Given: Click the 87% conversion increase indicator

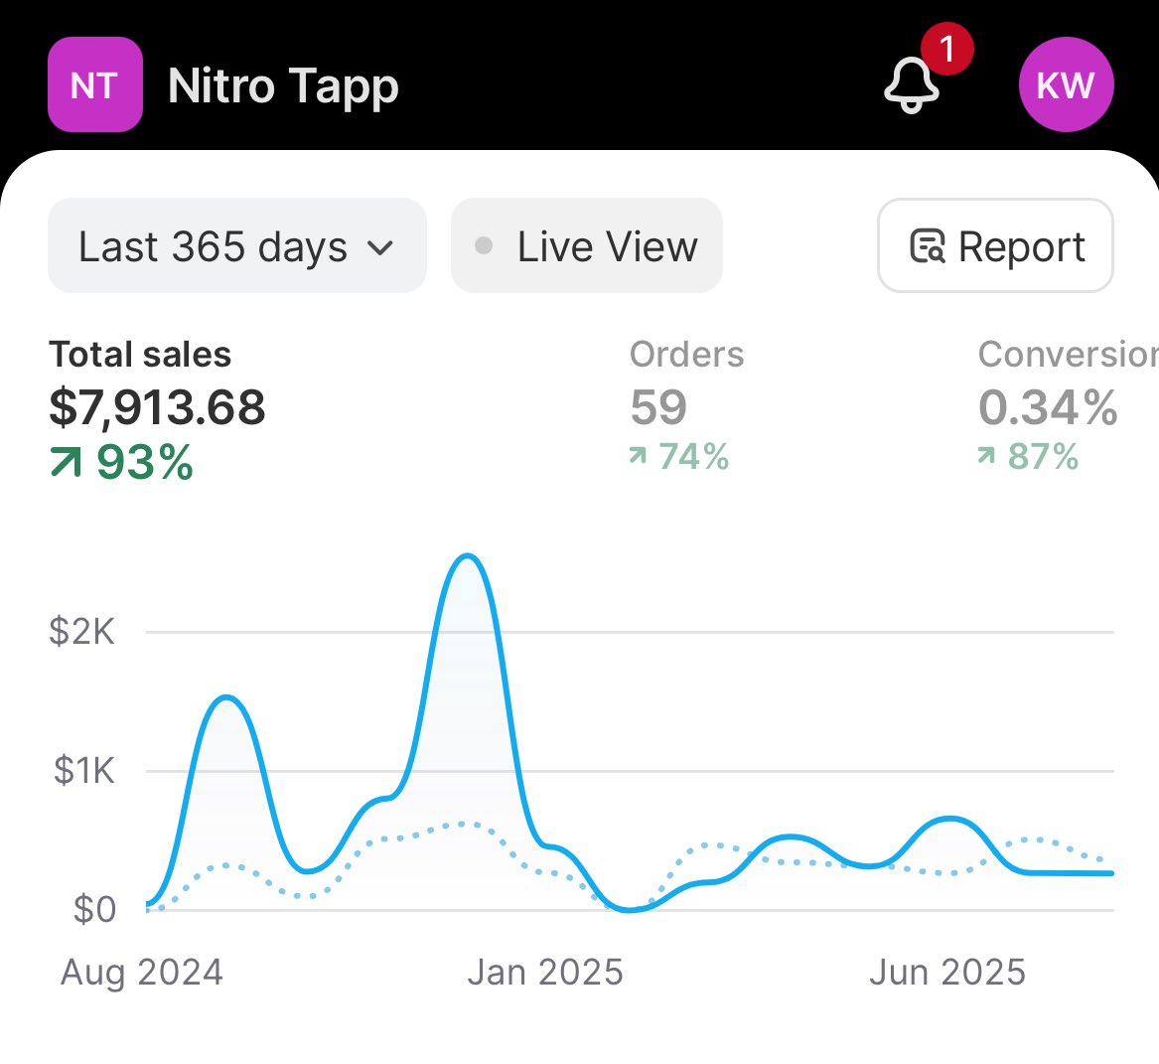Looking at the screenshot, I should click(x=1028, y=456).
